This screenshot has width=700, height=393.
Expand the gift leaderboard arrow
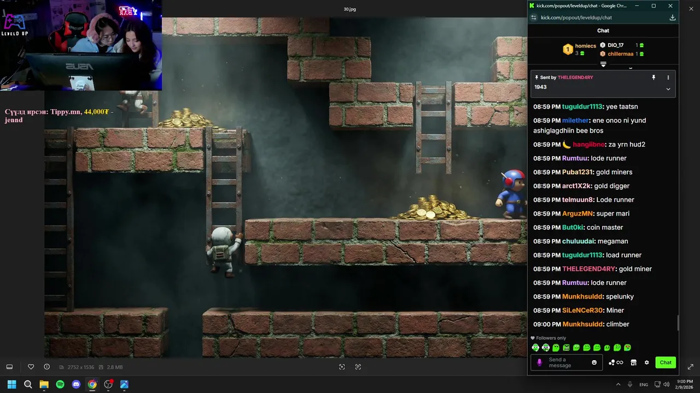(603, 64)
